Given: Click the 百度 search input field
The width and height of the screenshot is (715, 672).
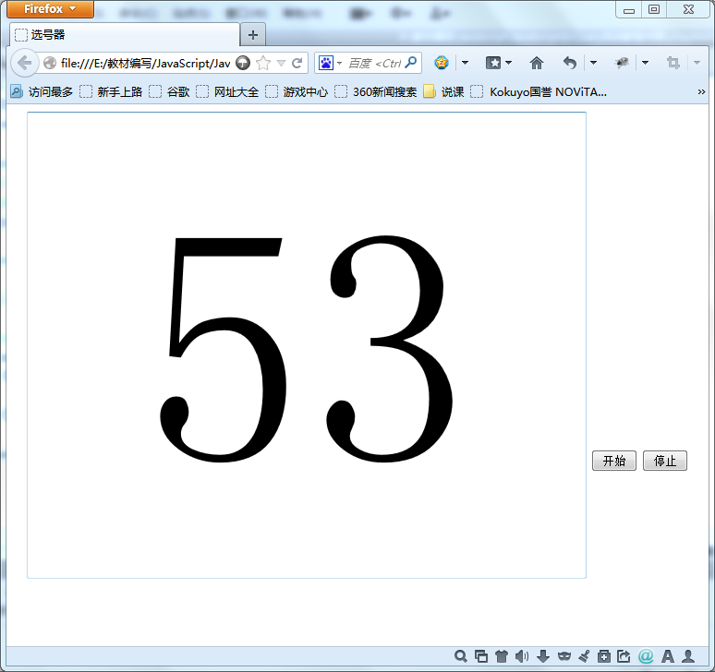Looking at the screenshot, I should pyautogui.click(x=374, y=63).
